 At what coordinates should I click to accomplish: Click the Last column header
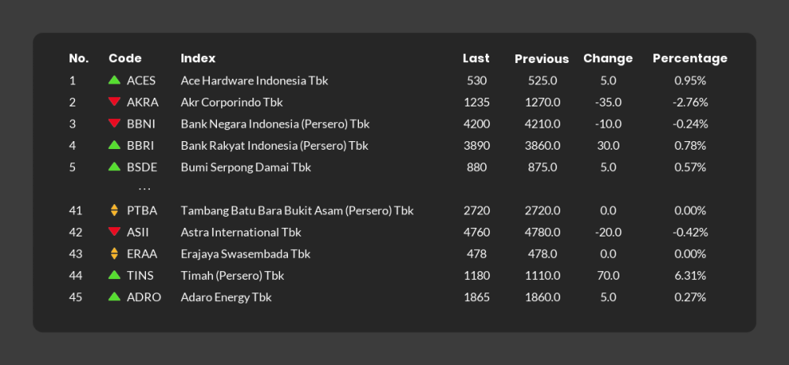click(476, 58)
